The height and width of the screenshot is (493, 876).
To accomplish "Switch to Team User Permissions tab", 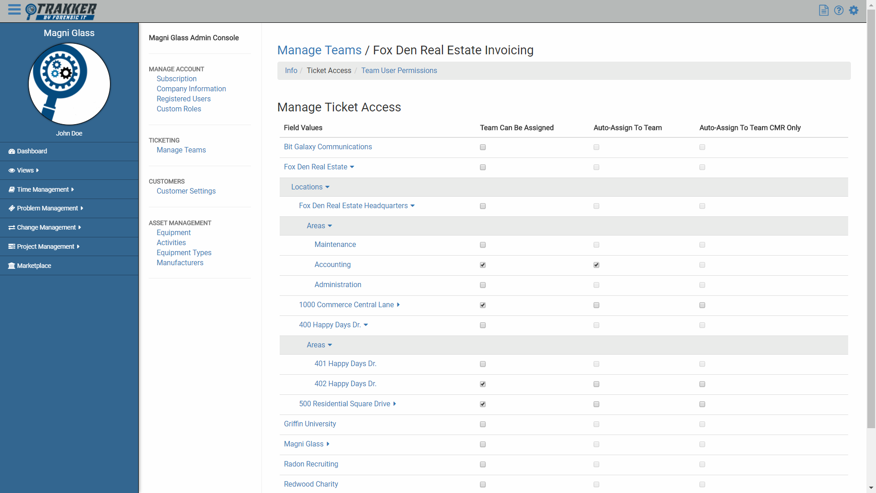I will [399, 71].
